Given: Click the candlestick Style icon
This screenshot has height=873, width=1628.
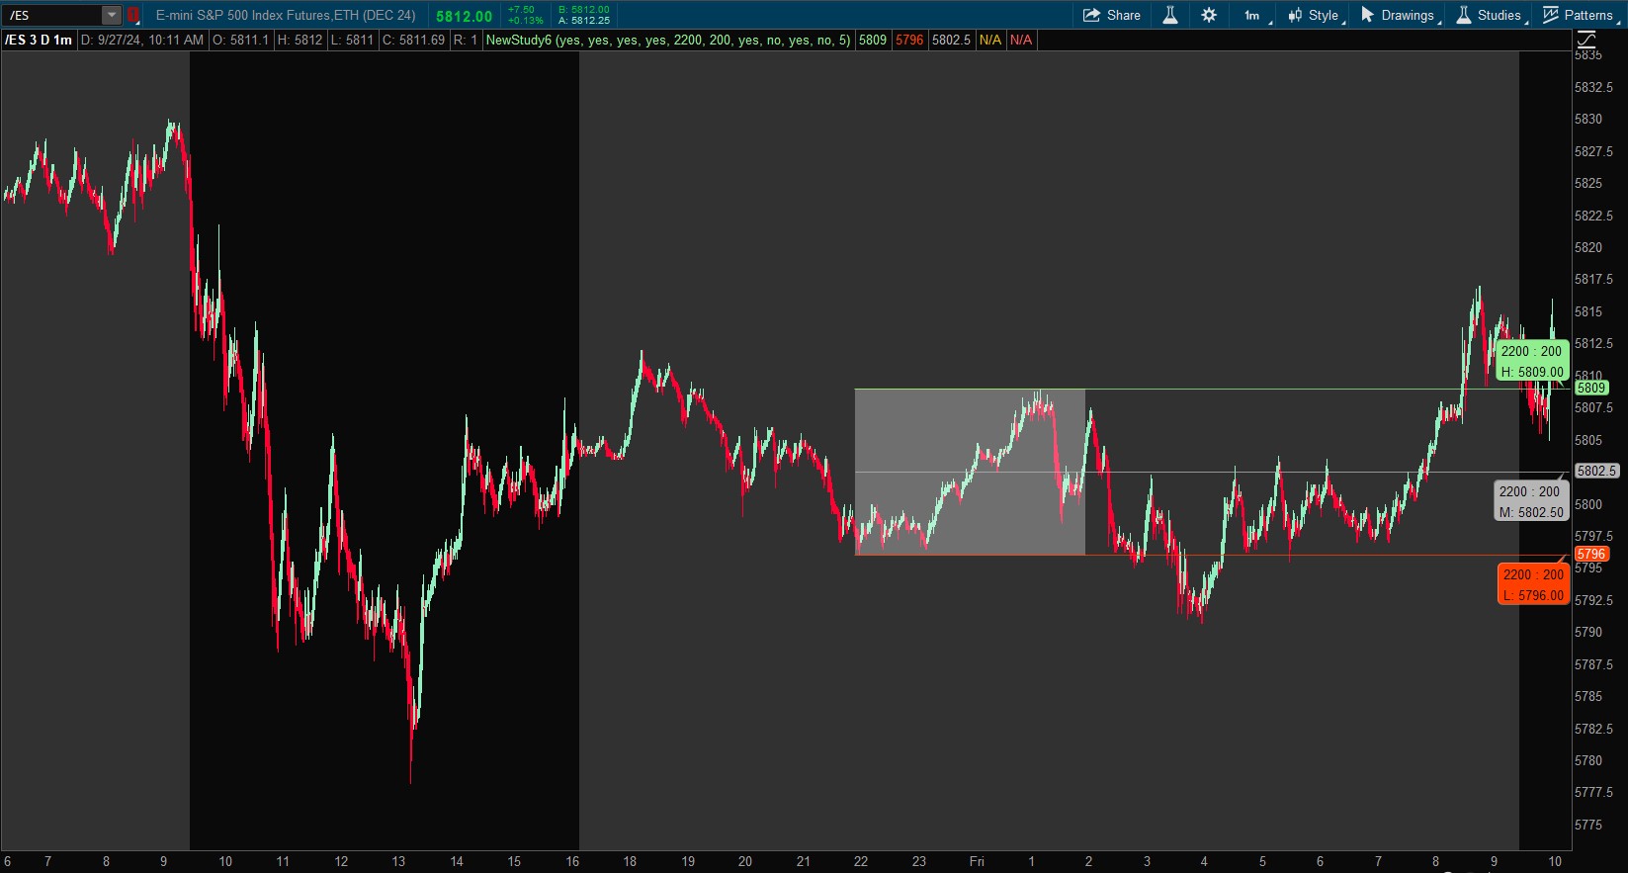Looking at the screenshot, I should (x=1295, y=15).
